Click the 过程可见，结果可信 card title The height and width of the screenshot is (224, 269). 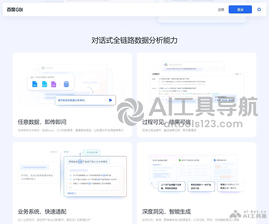[166, 122]
